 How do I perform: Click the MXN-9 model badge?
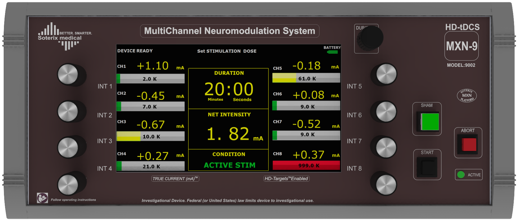click(x=462, y=46)
